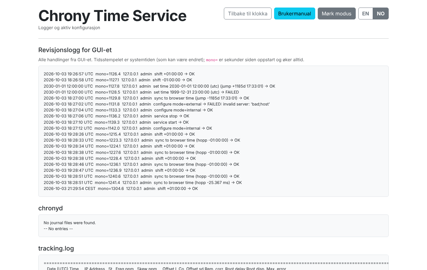
Task: Select log line with mono=1228.4
Action: [120, 159]
